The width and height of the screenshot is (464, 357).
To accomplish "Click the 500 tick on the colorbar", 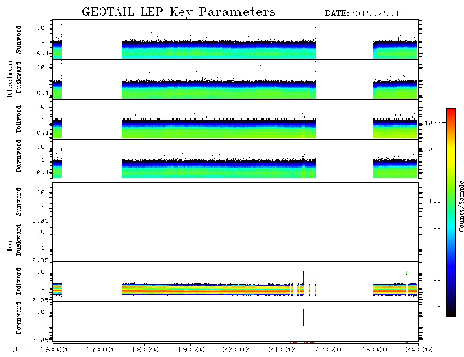I will coord(435,149).
